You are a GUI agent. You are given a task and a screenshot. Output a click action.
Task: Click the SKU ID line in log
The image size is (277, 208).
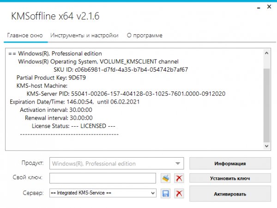[x=121, y=69]
